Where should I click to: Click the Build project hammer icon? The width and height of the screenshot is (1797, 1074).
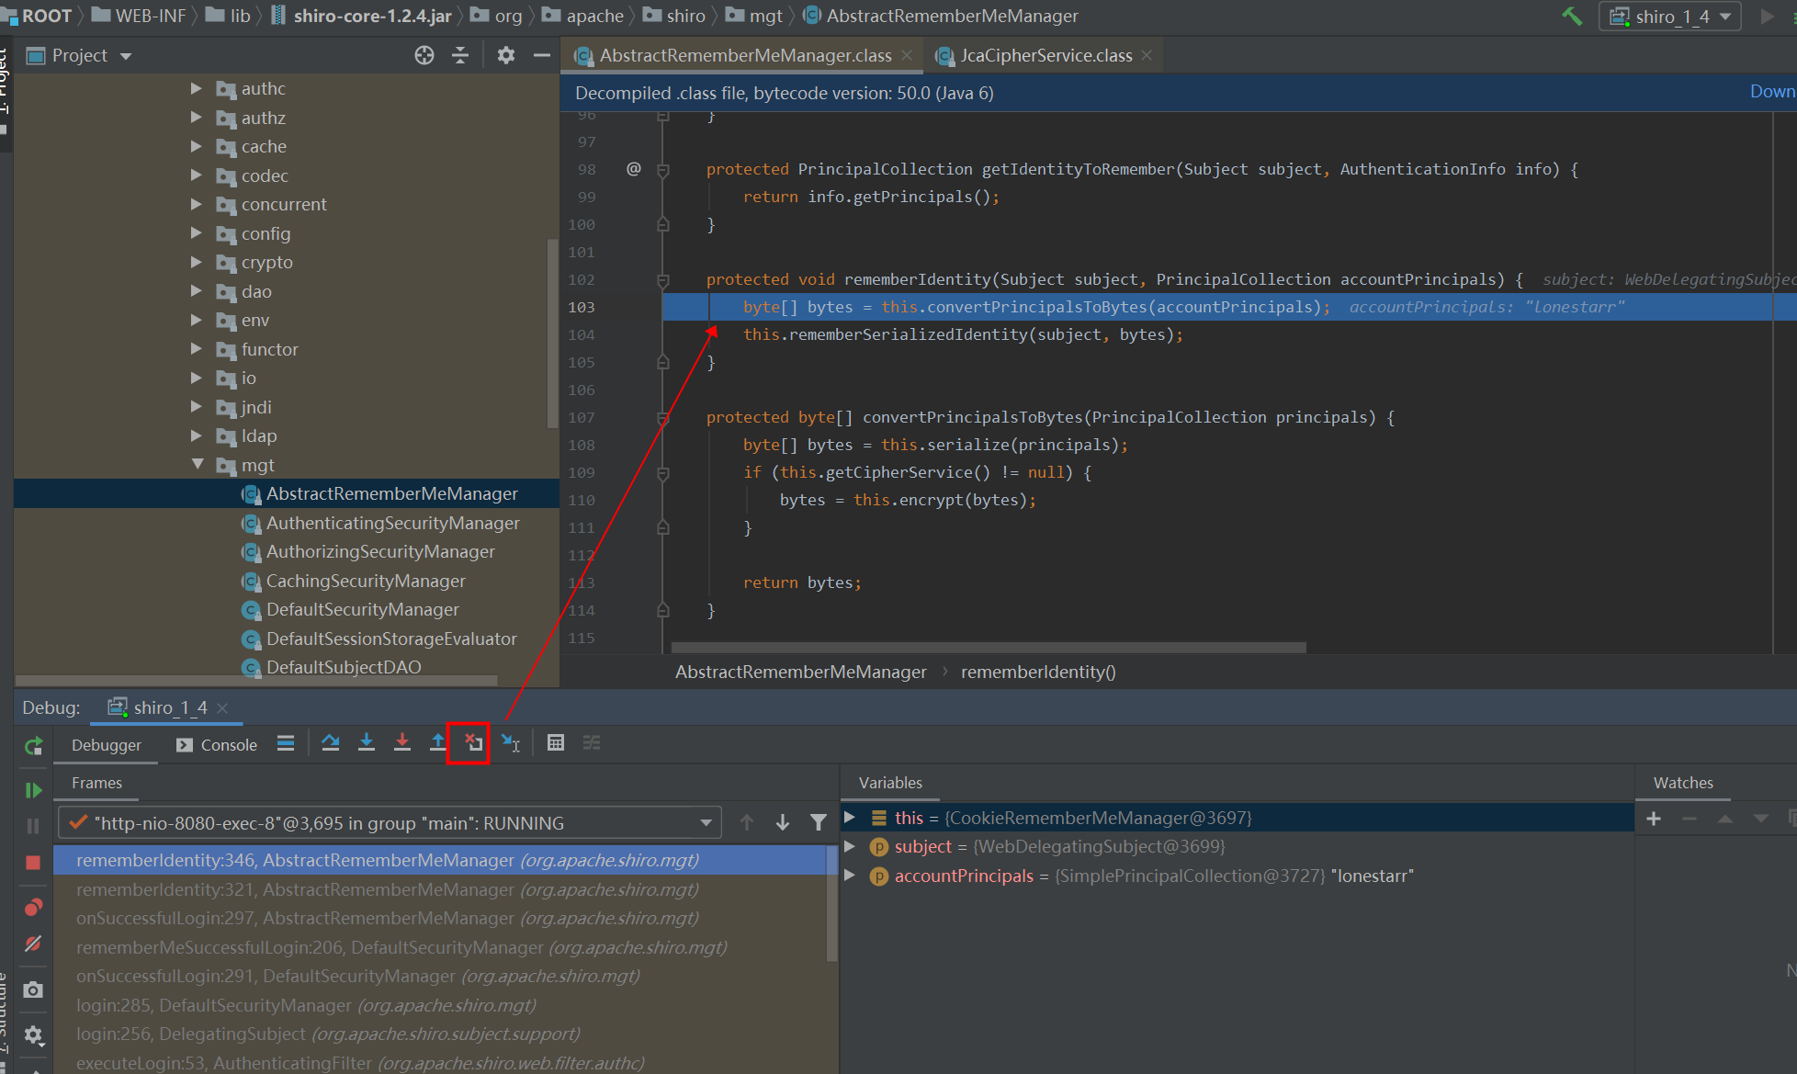click(x=1572, y=16)
